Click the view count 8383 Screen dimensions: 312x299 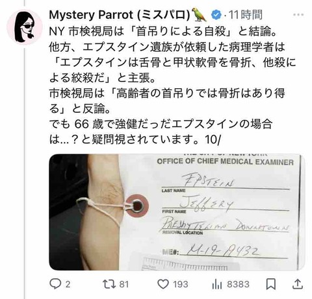[238, 284]
